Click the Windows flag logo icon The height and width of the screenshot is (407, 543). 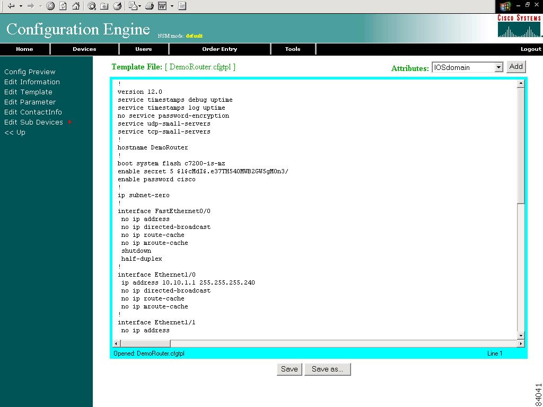pos(505,6)
